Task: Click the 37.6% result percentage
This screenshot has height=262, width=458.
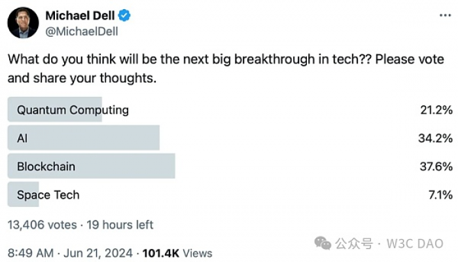Action: tap(436, 166)
